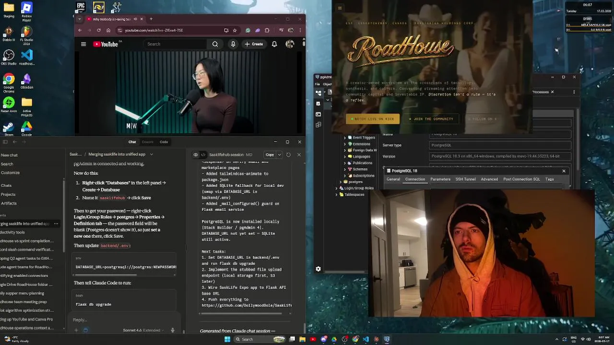Image resolution: width=614 pixels, height=345 pixels.
Task: Click the YouTube search input field
Action: 175,44
